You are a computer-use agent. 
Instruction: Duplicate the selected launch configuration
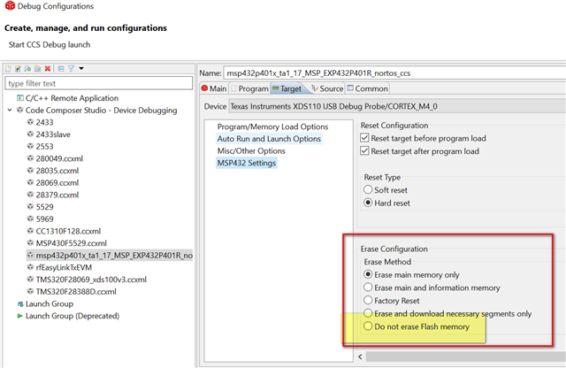point(37,68)
